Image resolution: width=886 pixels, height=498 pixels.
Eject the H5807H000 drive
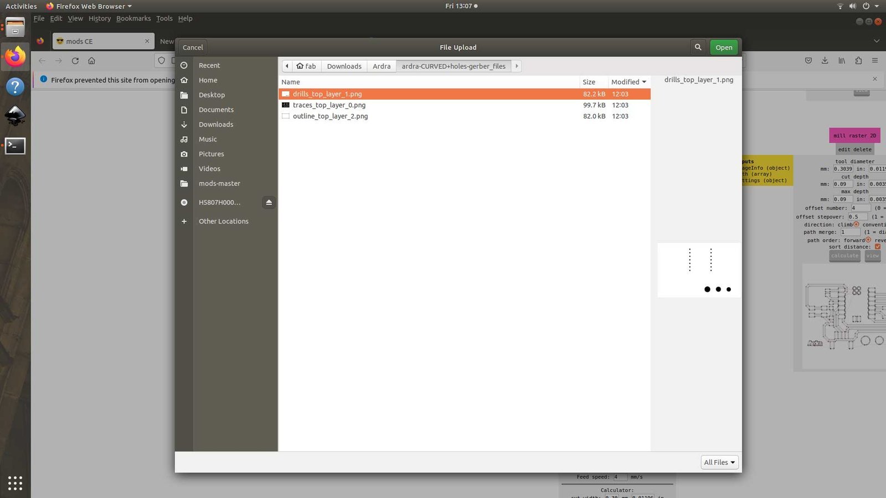point(269,203)
